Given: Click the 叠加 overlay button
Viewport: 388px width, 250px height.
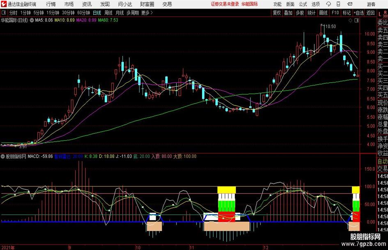Looking at the screenshot, I should (x=288, y=13).
